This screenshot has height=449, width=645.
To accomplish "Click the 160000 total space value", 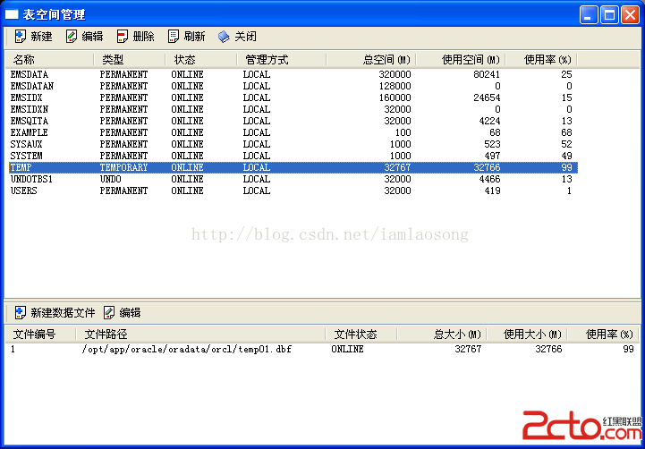I will click(x=395, y=97).
